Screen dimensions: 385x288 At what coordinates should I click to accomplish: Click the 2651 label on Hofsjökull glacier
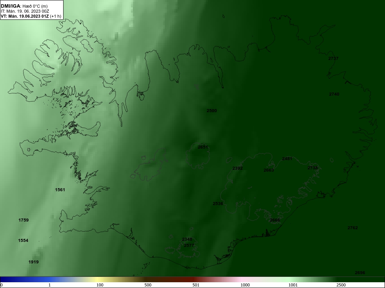point(203,147)
